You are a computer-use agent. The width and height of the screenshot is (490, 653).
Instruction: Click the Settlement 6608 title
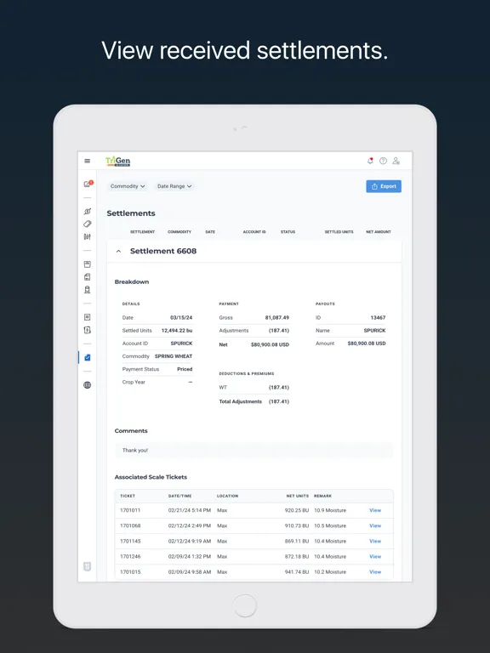tap(163, 251)
